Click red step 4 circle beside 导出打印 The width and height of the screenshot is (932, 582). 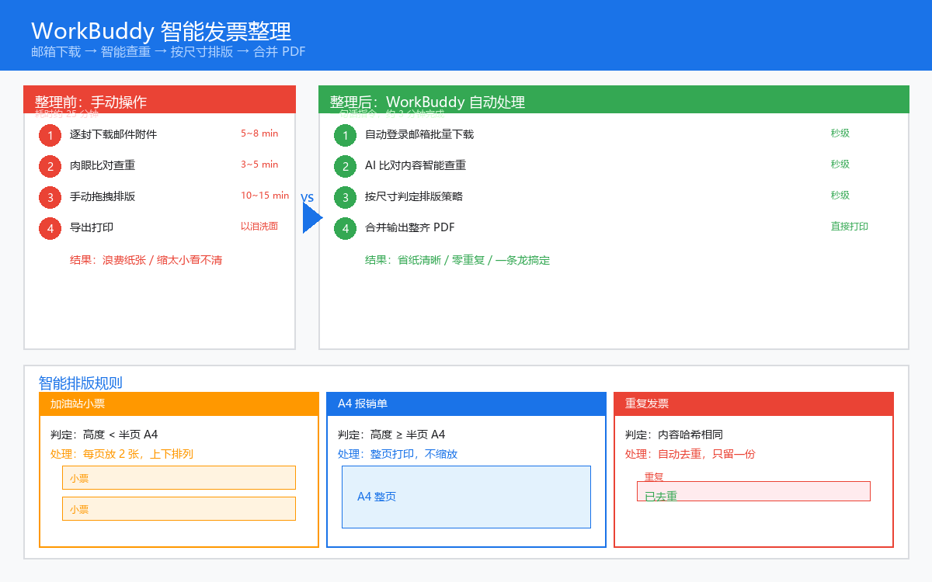[x=50, y=228]
